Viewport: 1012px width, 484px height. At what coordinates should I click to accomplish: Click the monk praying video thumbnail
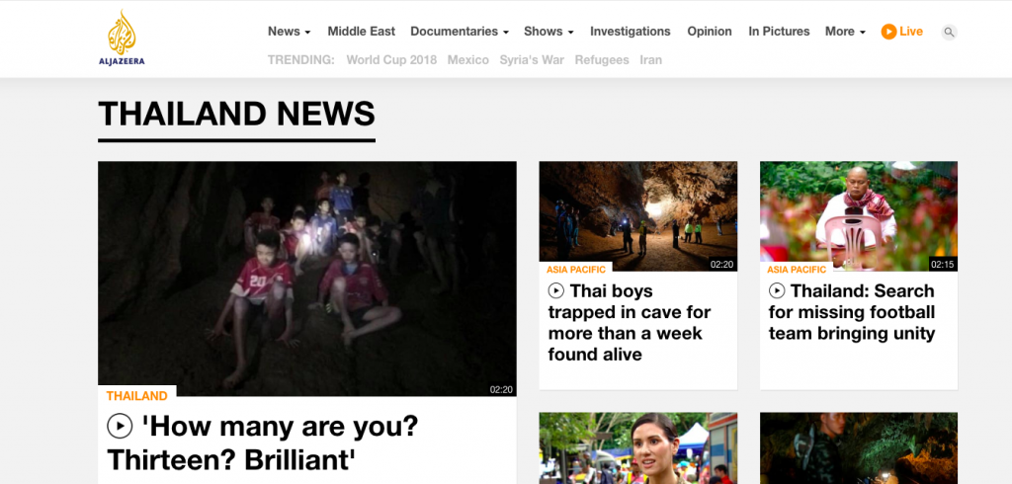click(859, 216)
